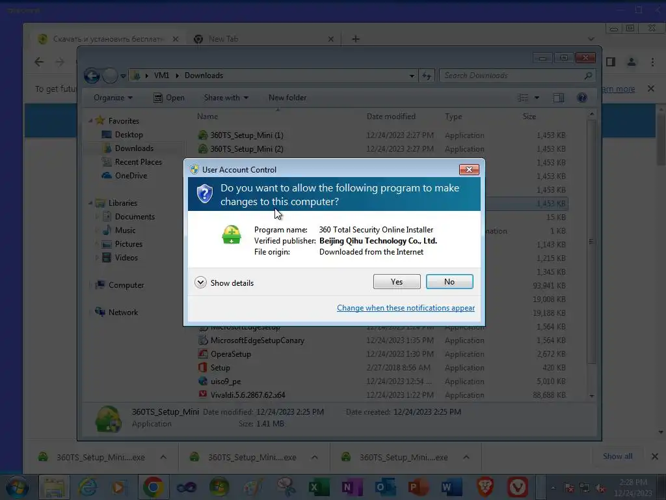Launch Word from the taskbar
Screen dimensions: 666x500
451,487
